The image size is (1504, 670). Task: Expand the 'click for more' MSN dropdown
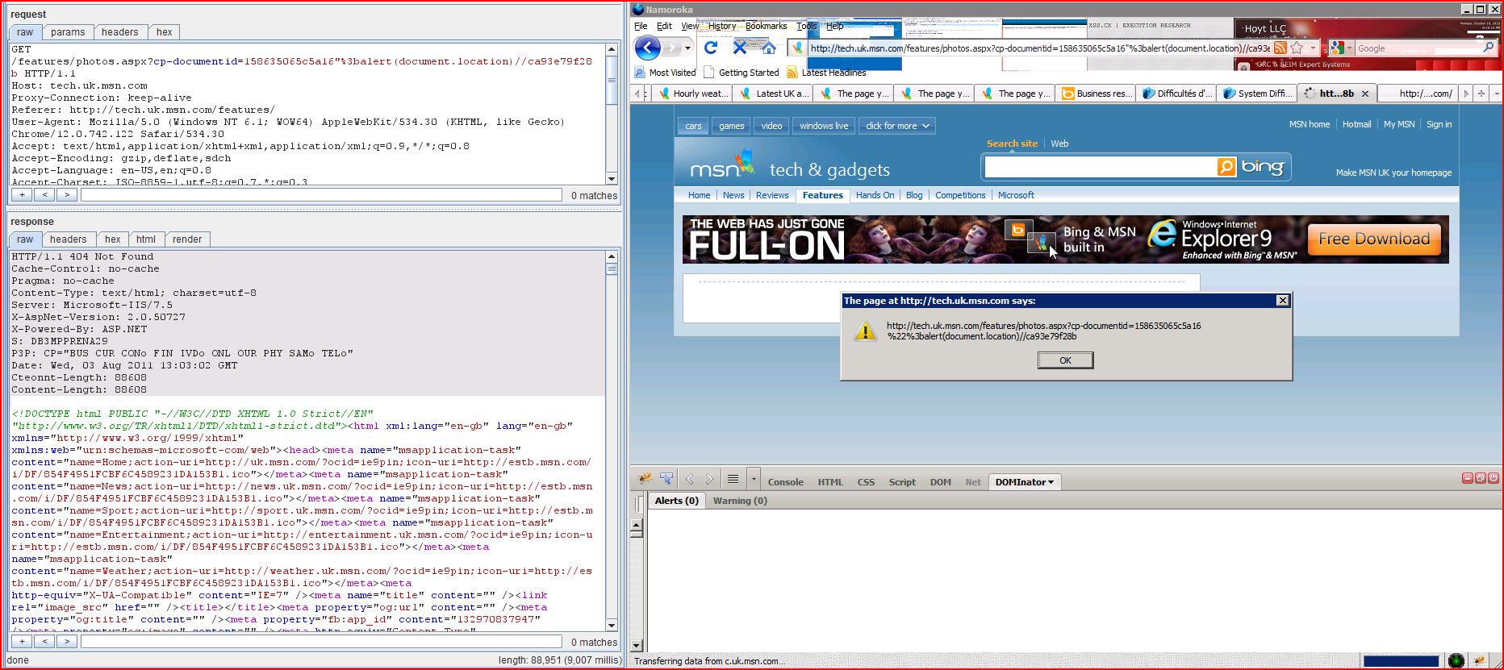click(x=897, y=126)
